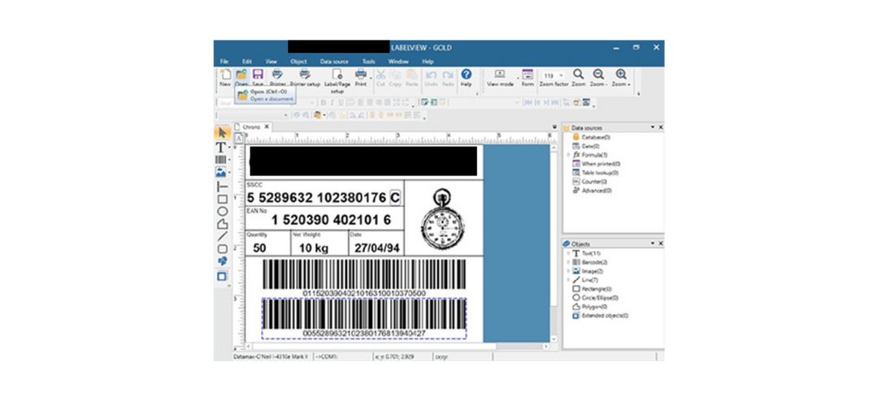878x401 pixels.
Task: Select the Ellipse tool in left toolbox
Action: 222,211
